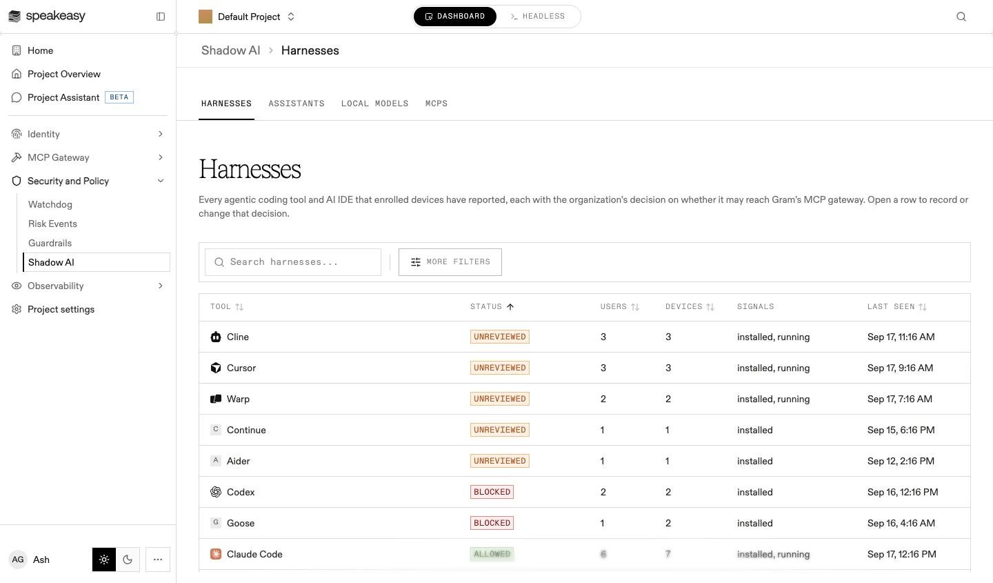Viewport: 993px width, 583px height.
Task: Click the Home sidebar icon
Action: point(17,50)
